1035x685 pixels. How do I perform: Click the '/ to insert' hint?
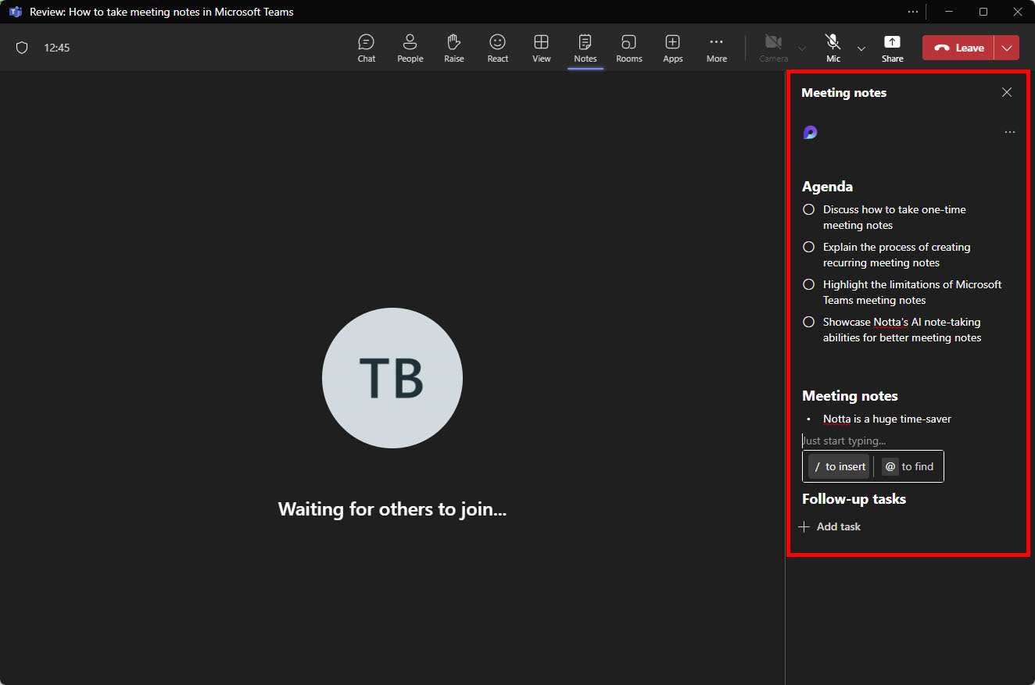coord(839,466)
